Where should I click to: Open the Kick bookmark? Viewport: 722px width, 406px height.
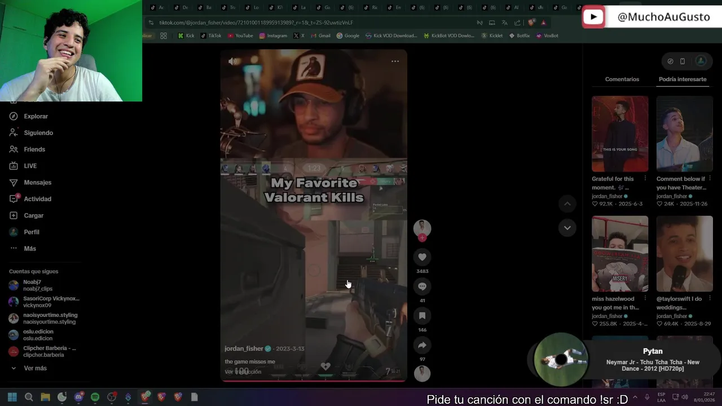coord(186,36)
